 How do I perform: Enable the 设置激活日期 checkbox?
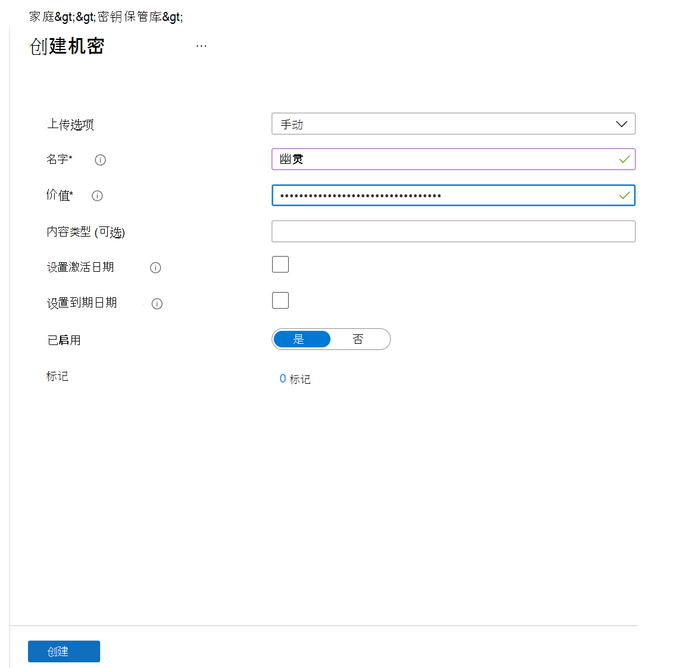click(x=280, y=264)
